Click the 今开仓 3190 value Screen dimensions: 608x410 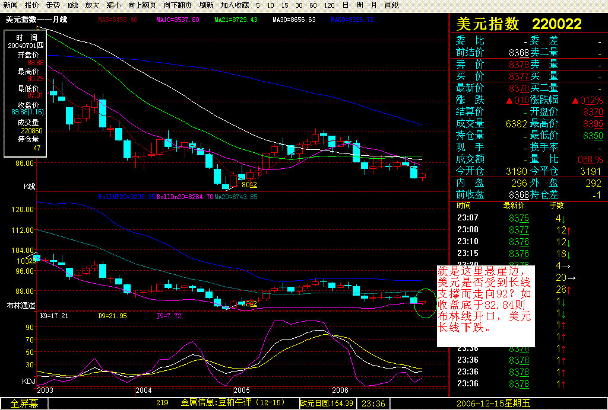coord(517,171)
